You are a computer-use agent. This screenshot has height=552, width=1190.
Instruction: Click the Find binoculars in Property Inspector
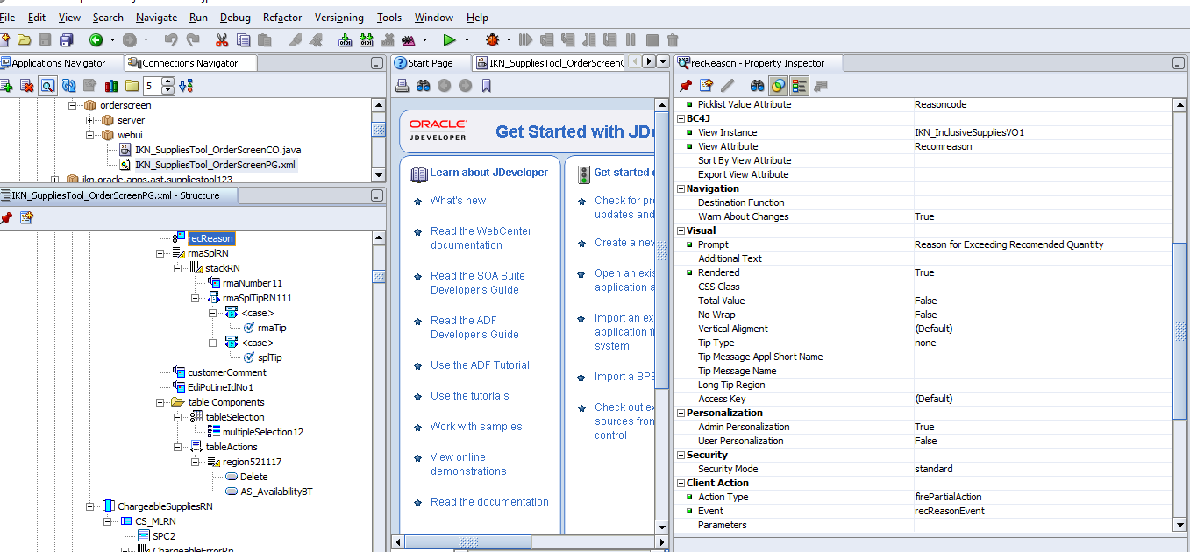pos(757,85)
